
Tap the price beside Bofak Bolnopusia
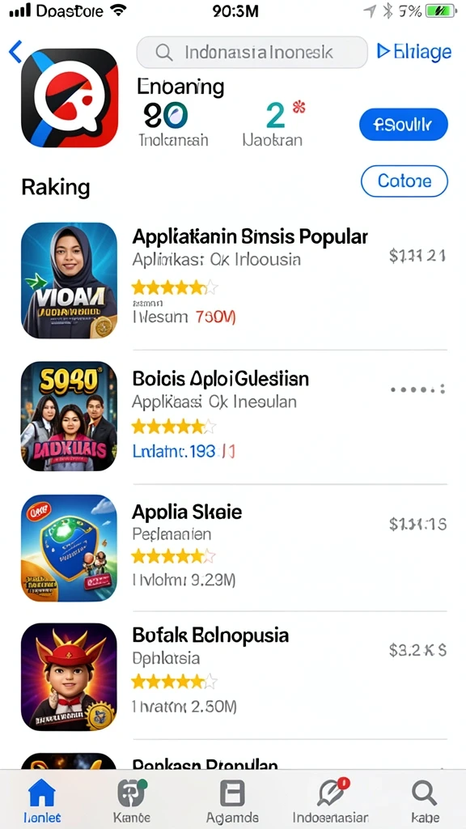click(418, 650)
